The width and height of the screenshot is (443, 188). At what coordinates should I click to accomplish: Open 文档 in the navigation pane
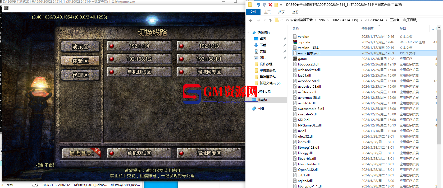pos(263,51)
